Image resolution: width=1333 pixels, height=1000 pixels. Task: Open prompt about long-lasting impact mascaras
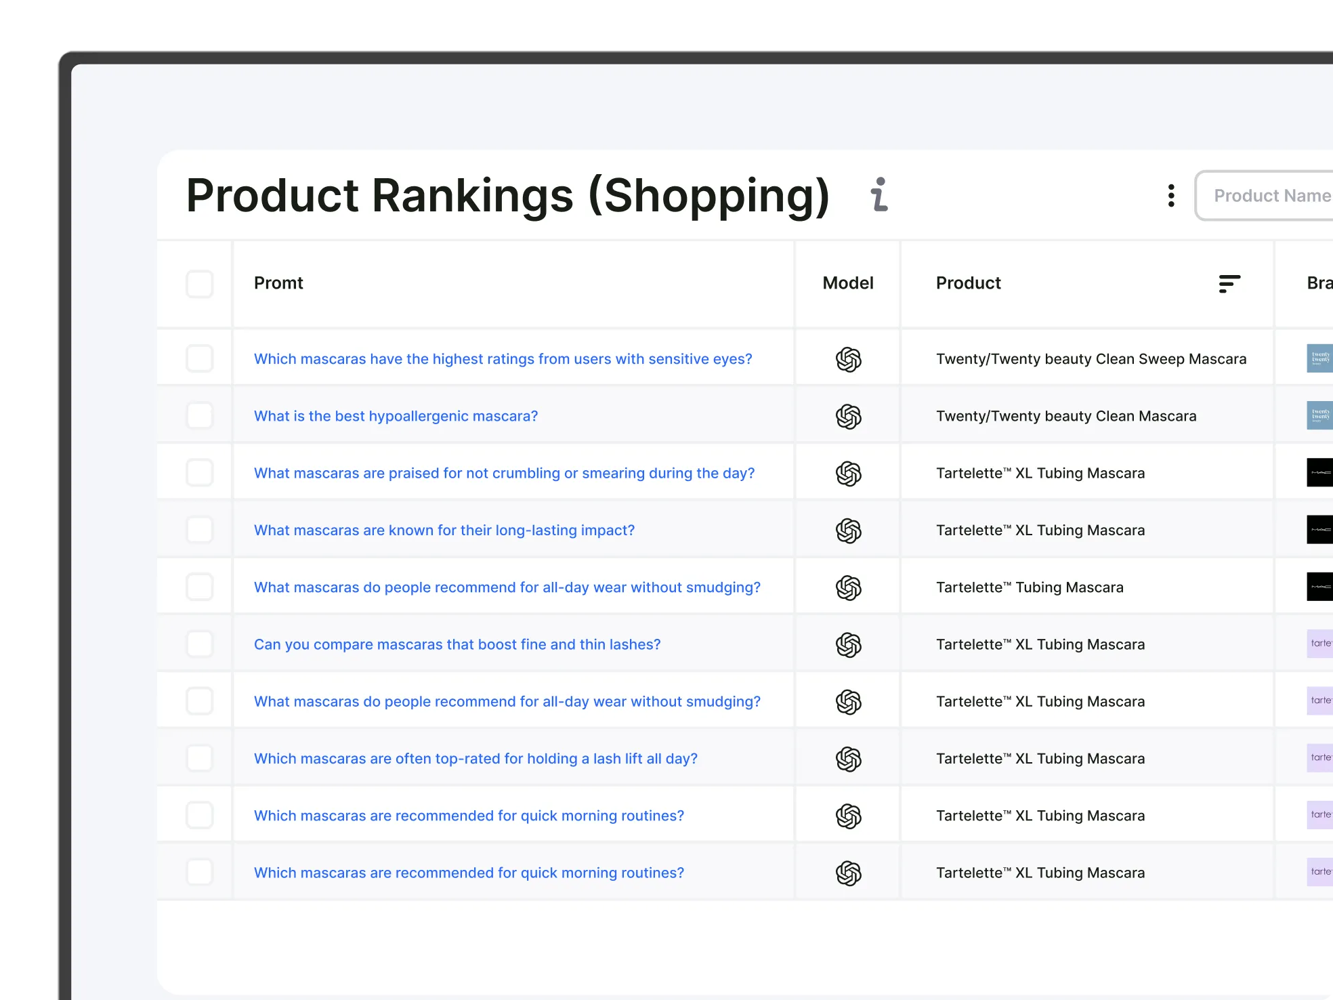click(444, 530)
